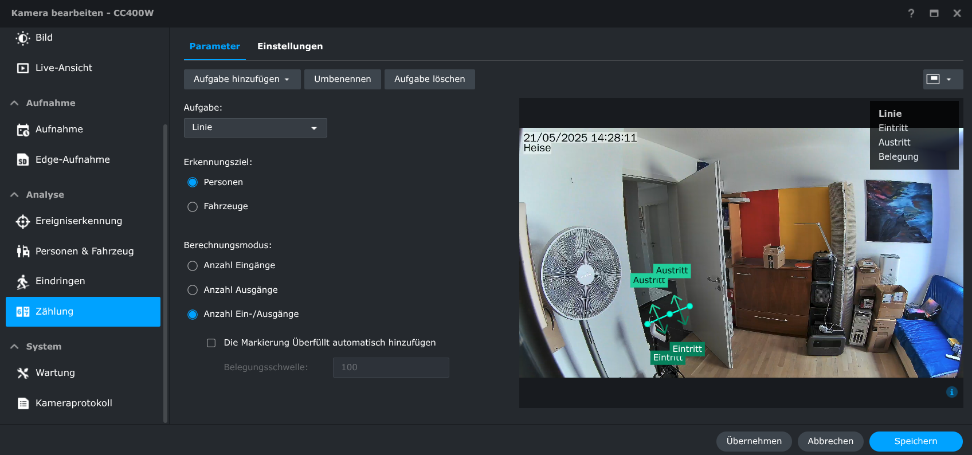Open Wartung using the tools icon

click(x=23, y=373)
